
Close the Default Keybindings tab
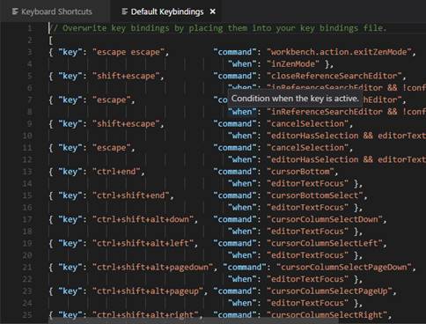coord(213,11)
